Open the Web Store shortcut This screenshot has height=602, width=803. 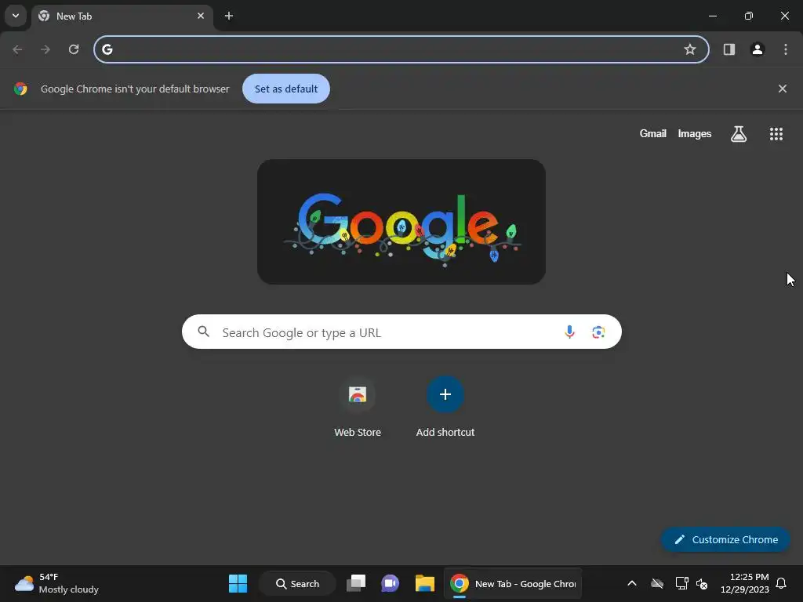[x=358, y=408]
